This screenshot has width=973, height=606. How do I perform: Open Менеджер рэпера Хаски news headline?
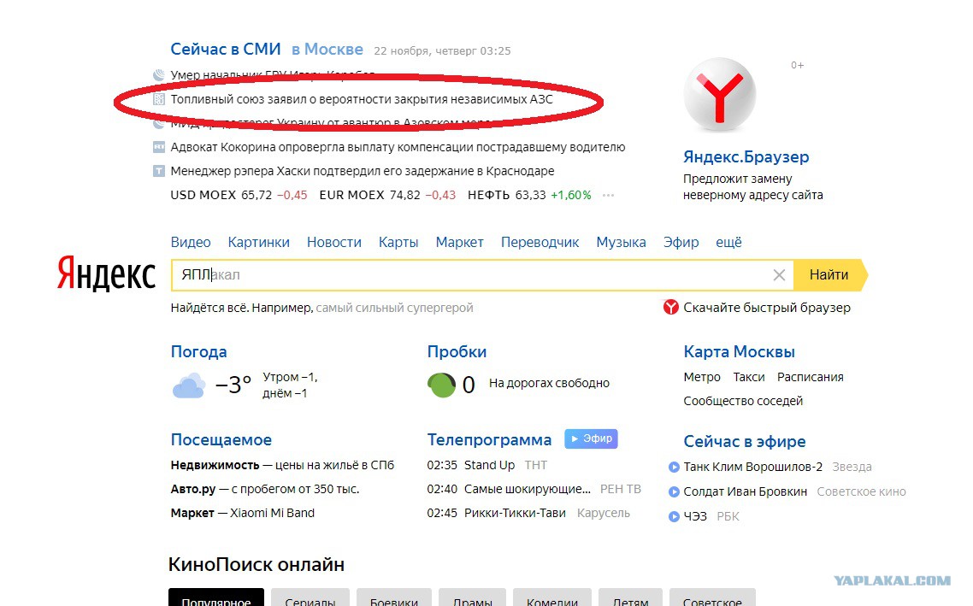(x=363, y=171)
